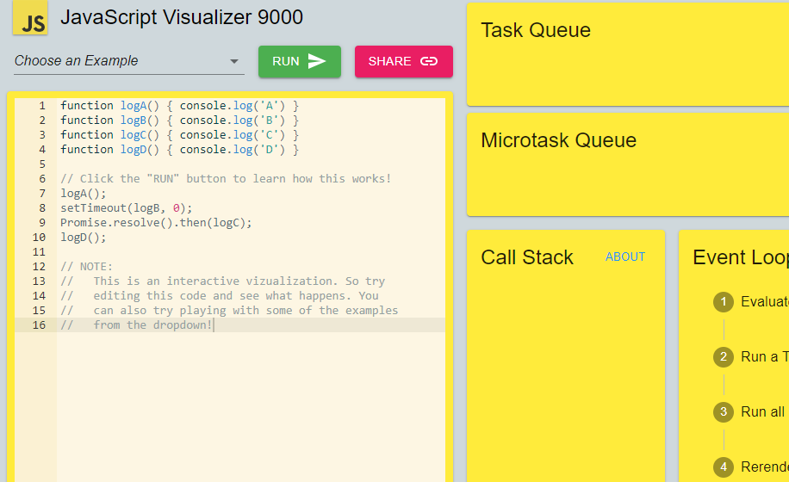This screenshot has width=789, height=482.
Task: Click the JavaScript Visualizer 9000 title
Action: [x=182, y=17]
